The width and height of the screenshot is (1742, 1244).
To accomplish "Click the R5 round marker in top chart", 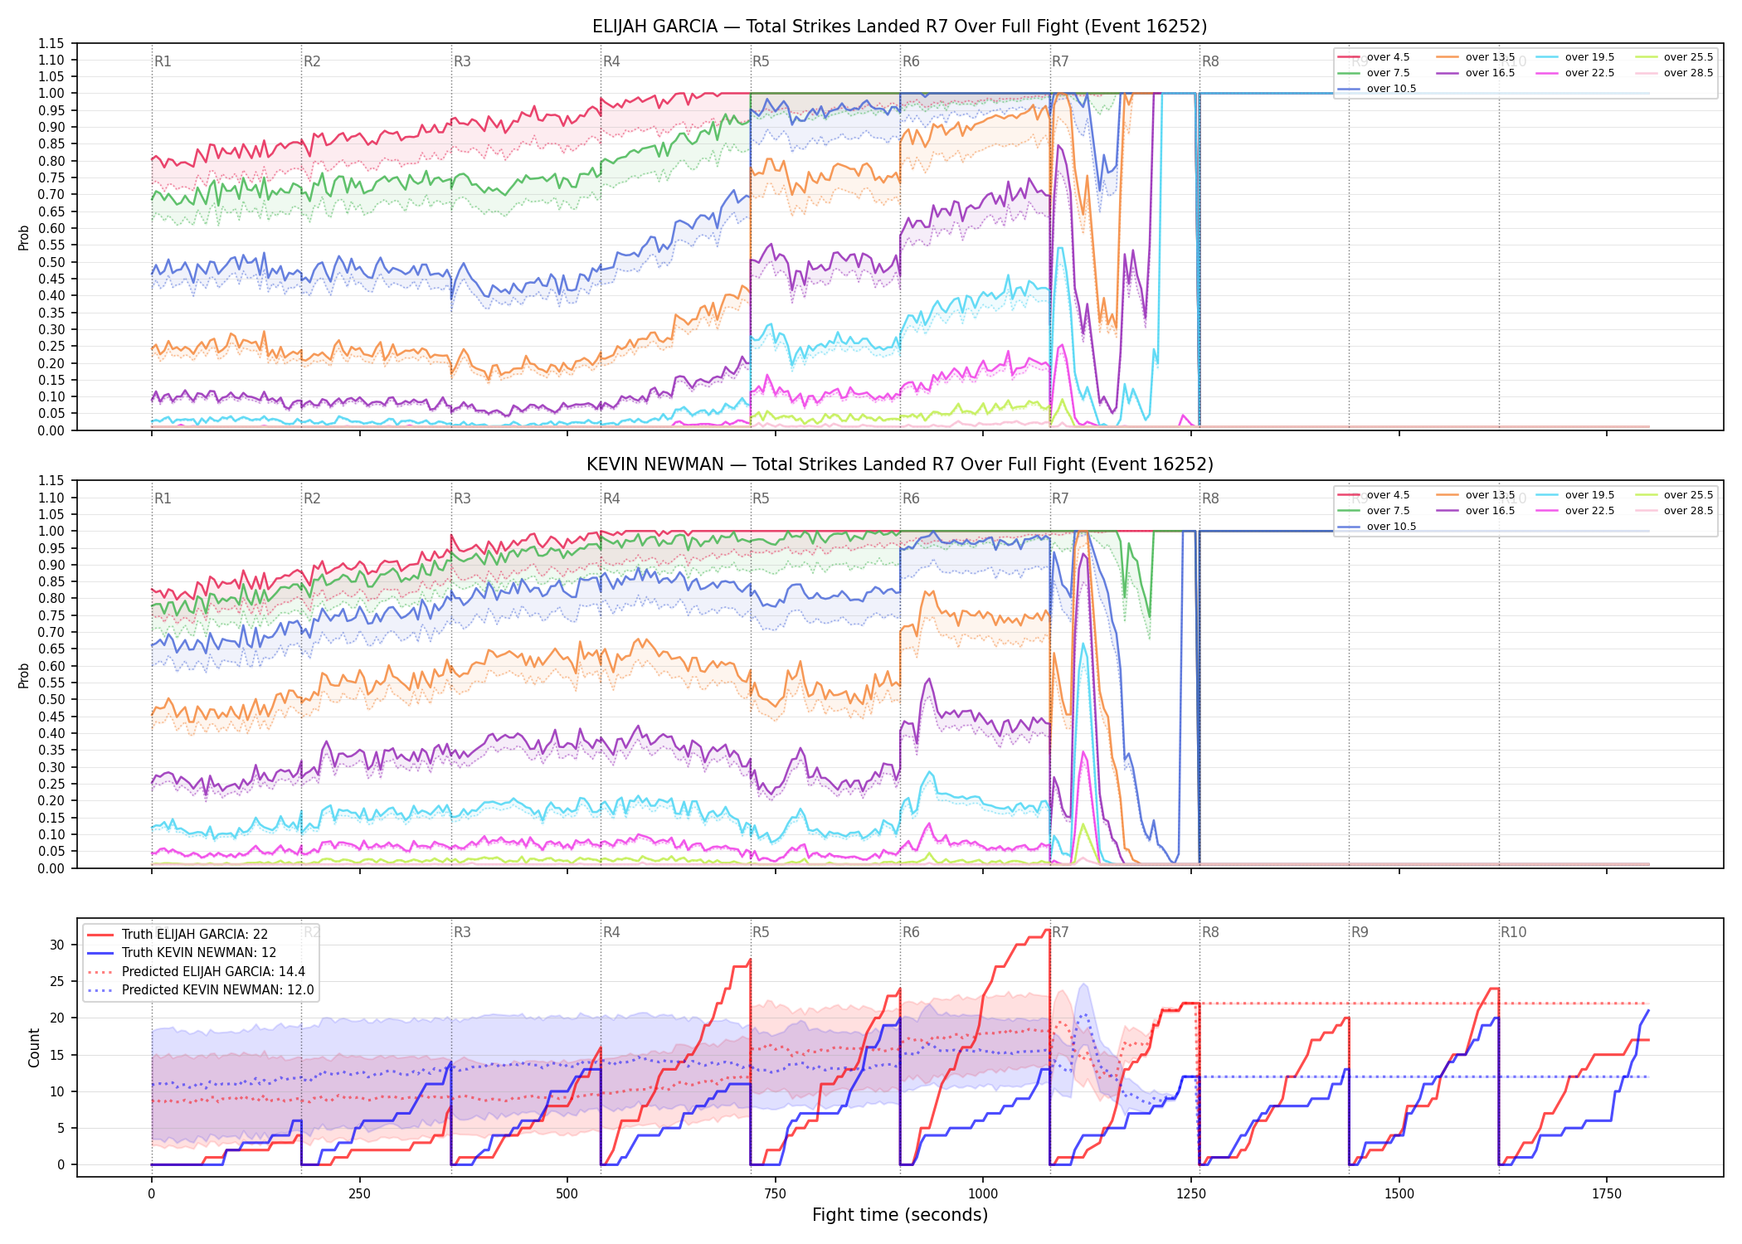I will pyautogui.click(x=761, y=61).
